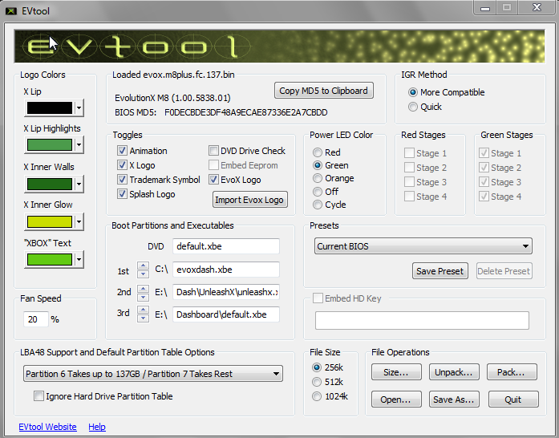
Task: Minimize the EVtool window
Action: click(x=485, y=8)
